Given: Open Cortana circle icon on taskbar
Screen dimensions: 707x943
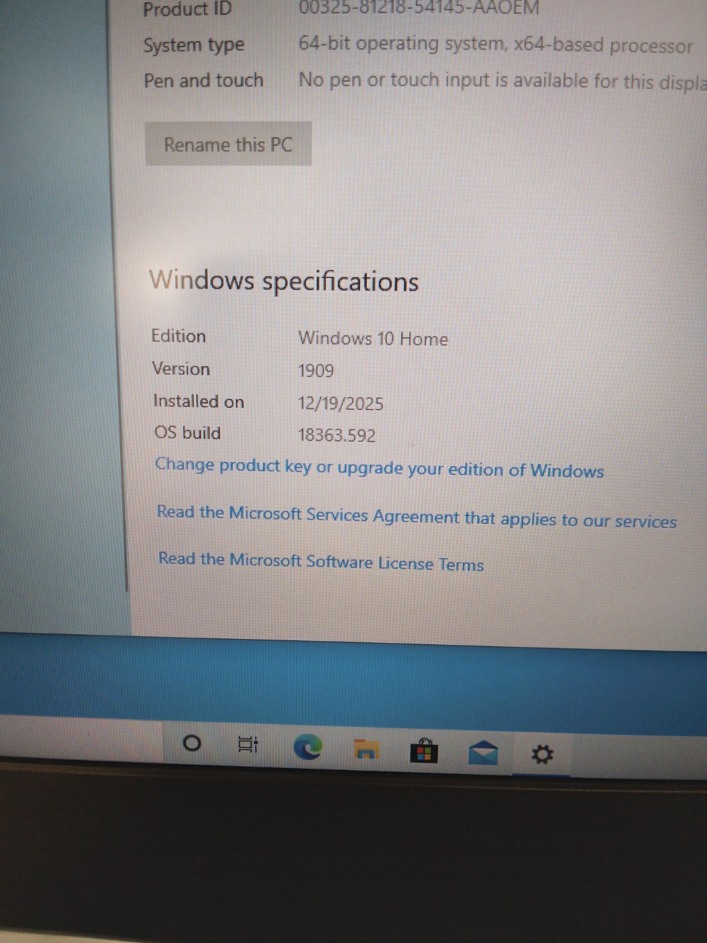Looking at the screenshot, I should 191,743.
